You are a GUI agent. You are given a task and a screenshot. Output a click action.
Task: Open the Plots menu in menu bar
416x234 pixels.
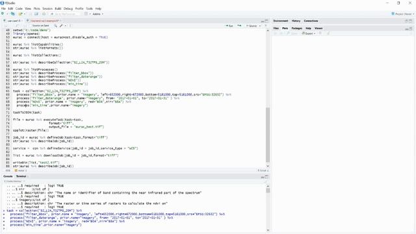tap(36, 8)
